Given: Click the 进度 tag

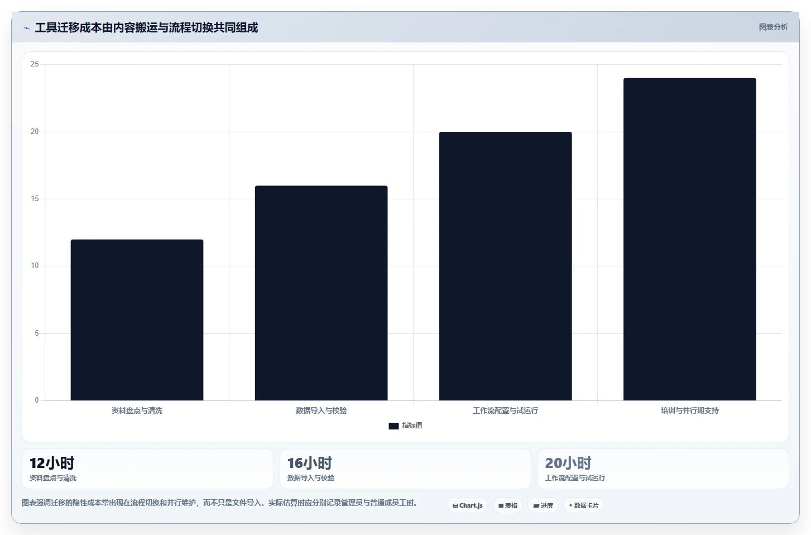Looking at the screenshot, I should tap(543, 505).
